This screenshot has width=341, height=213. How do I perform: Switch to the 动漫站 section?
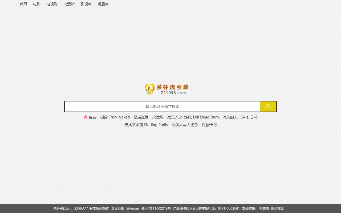pos(69,4)
